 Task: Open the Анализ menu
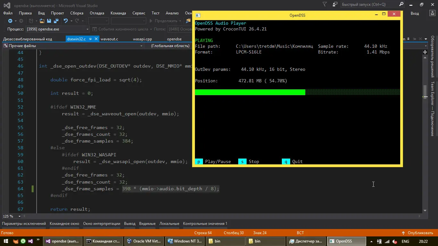(x=172, y=13)
